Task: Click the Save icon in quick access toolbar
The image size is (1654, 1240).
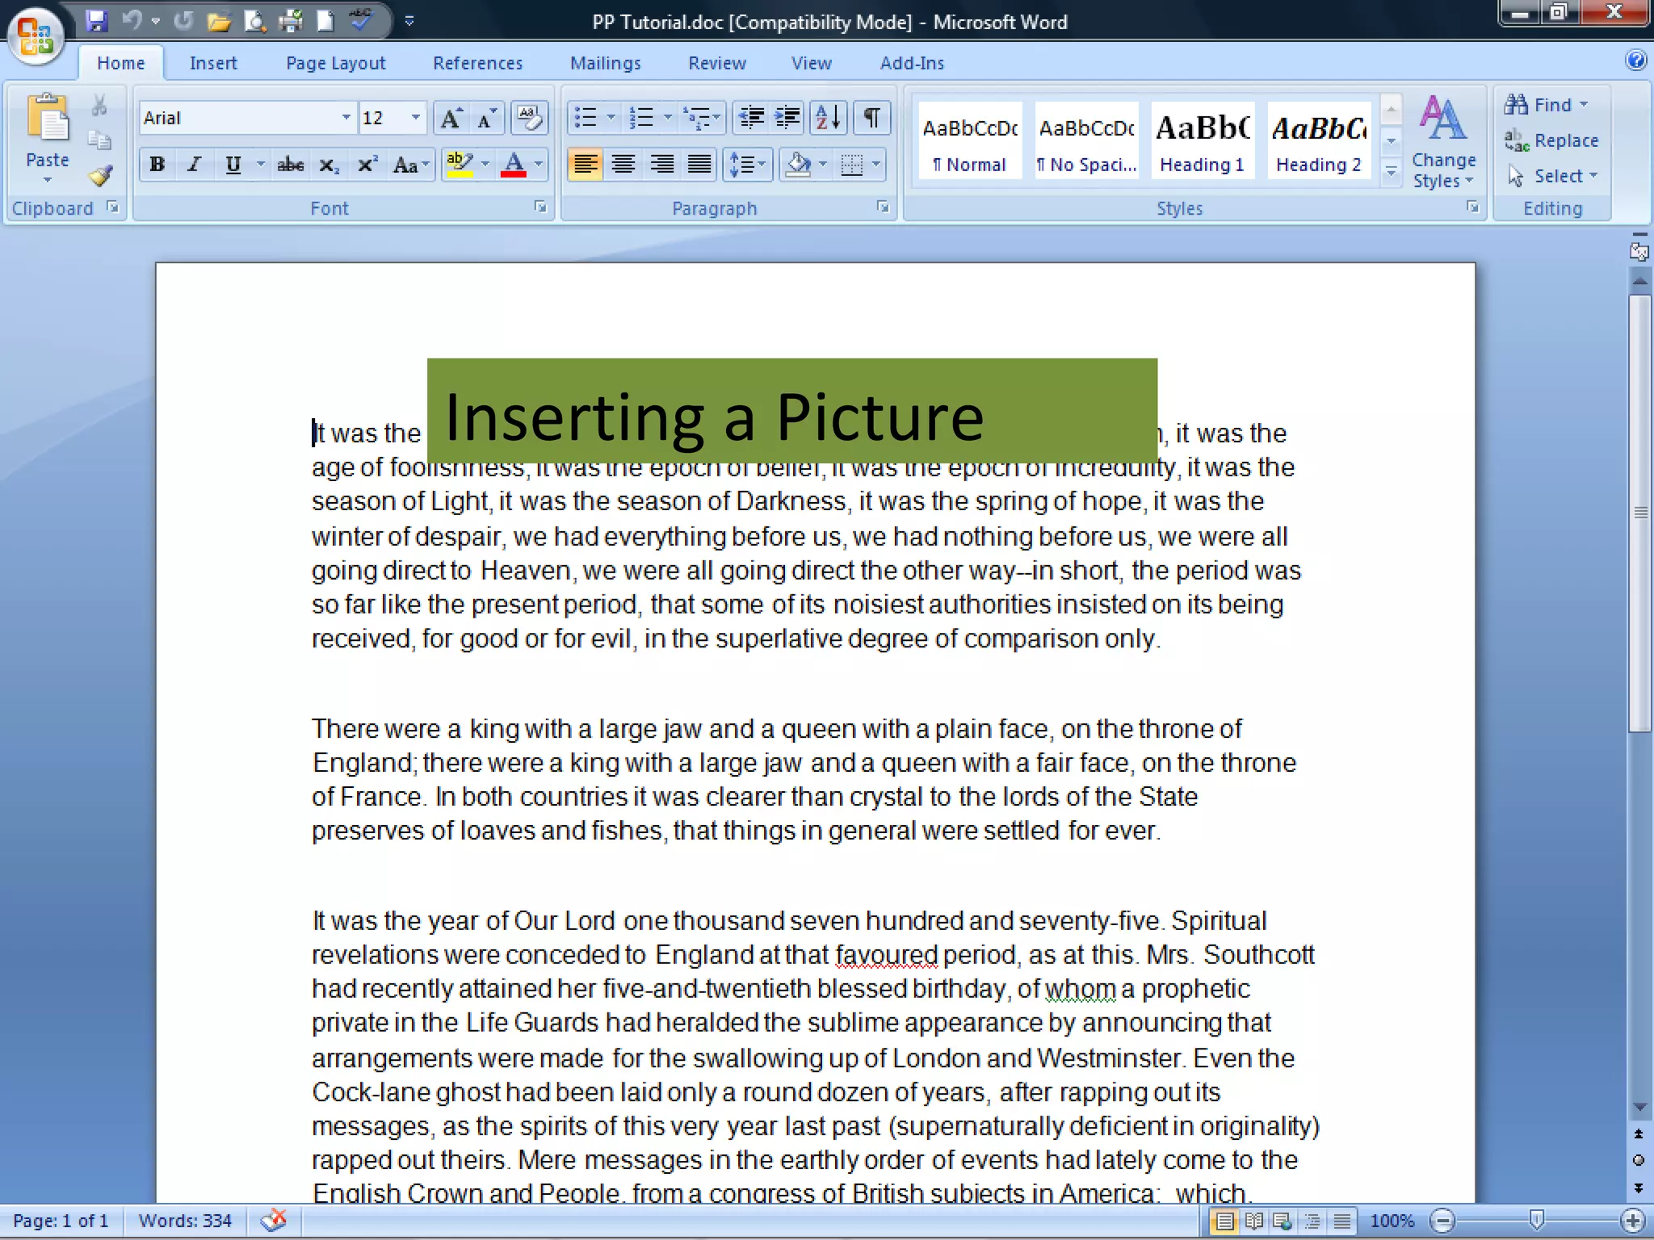Action: (97, 21)
